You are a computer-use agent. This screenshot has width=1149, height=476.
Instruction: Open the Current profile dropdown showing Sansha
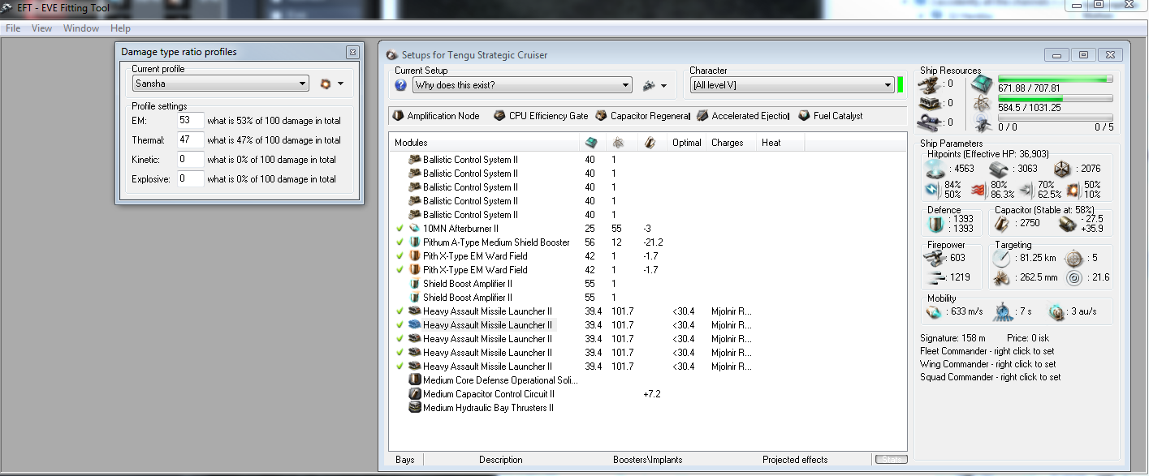(x=221, y=84)
